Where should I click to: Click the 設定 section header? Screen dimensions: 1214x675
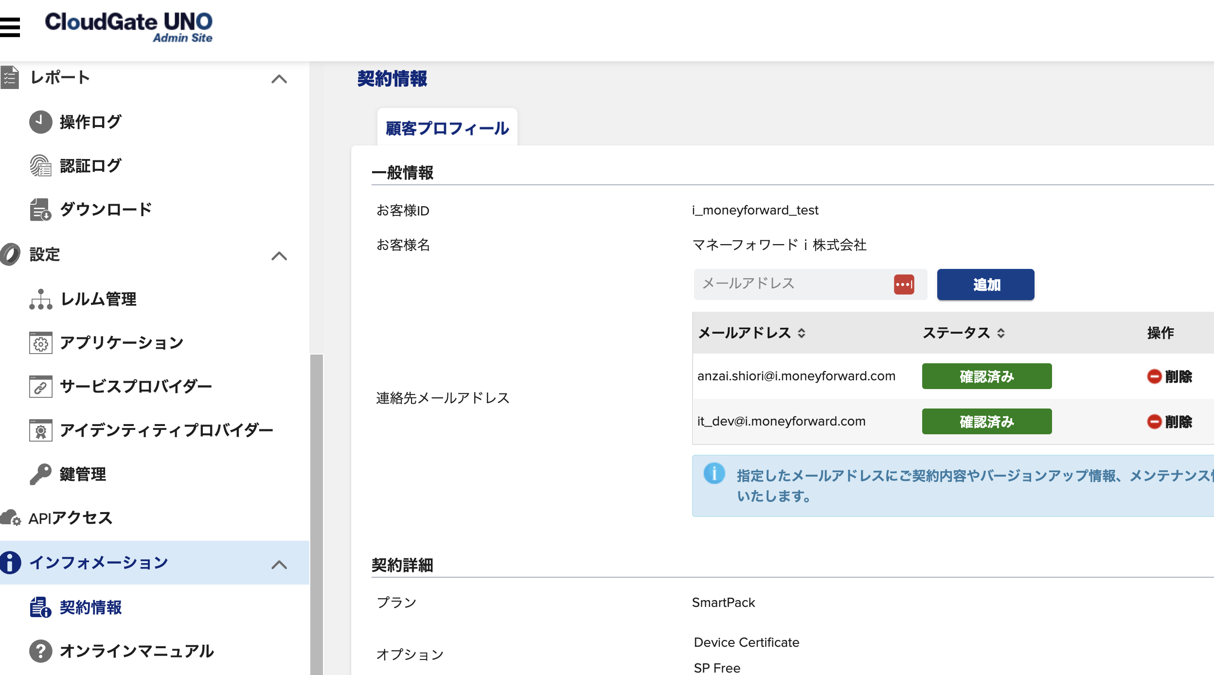coord(155,254)
